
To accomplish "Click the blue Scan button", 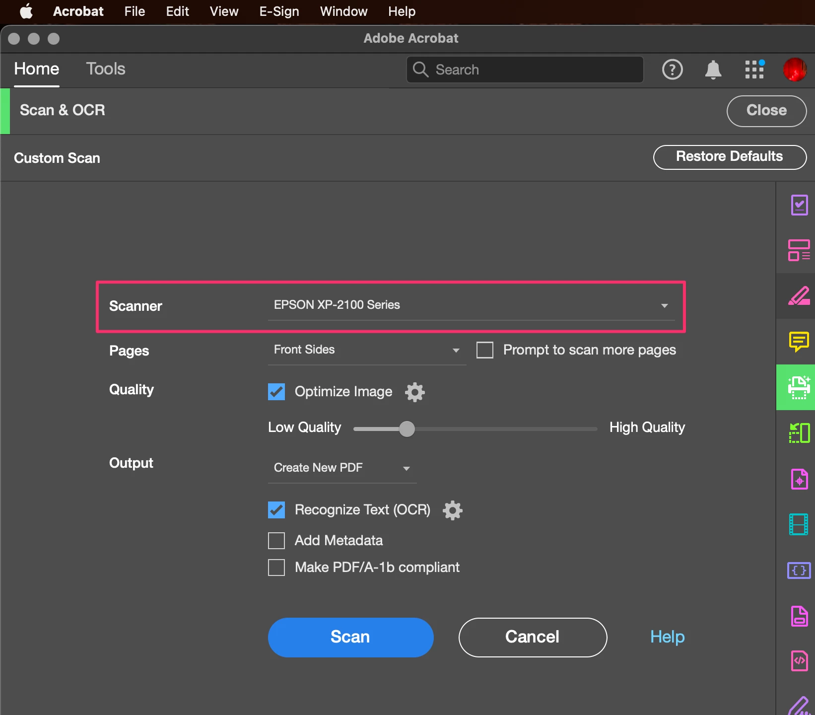I will point(351,638).
